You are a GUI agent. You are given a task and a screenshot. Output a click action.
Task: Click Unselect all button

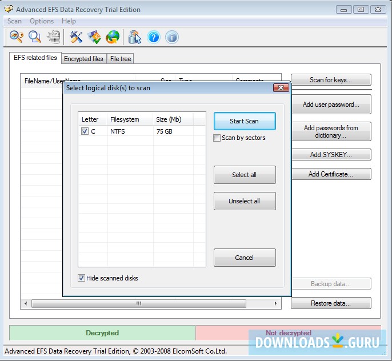(245, 201)
